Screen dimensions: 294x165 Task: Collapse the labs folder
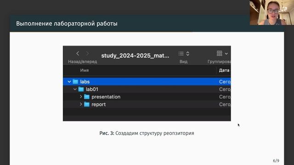(x=69, y=82)
